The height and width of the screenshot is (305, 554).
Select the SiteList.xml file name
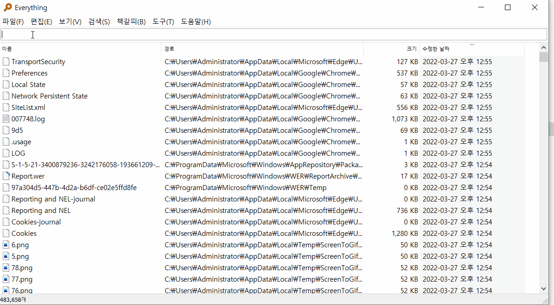[28, 107]
